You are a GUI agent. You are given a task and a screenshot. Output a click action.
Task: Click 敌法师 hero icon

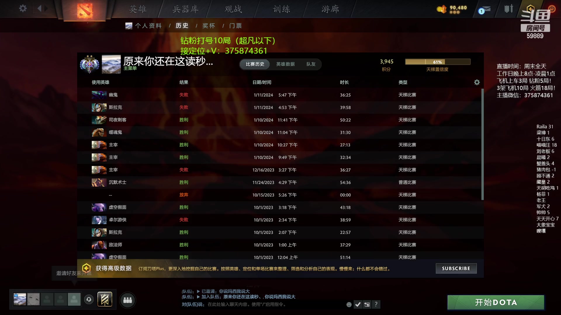coord(99,245)
